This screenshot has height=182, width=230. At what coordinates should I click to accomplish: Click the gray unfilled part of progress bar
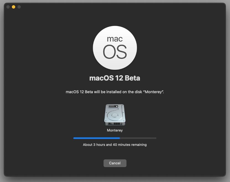(138, 138)
